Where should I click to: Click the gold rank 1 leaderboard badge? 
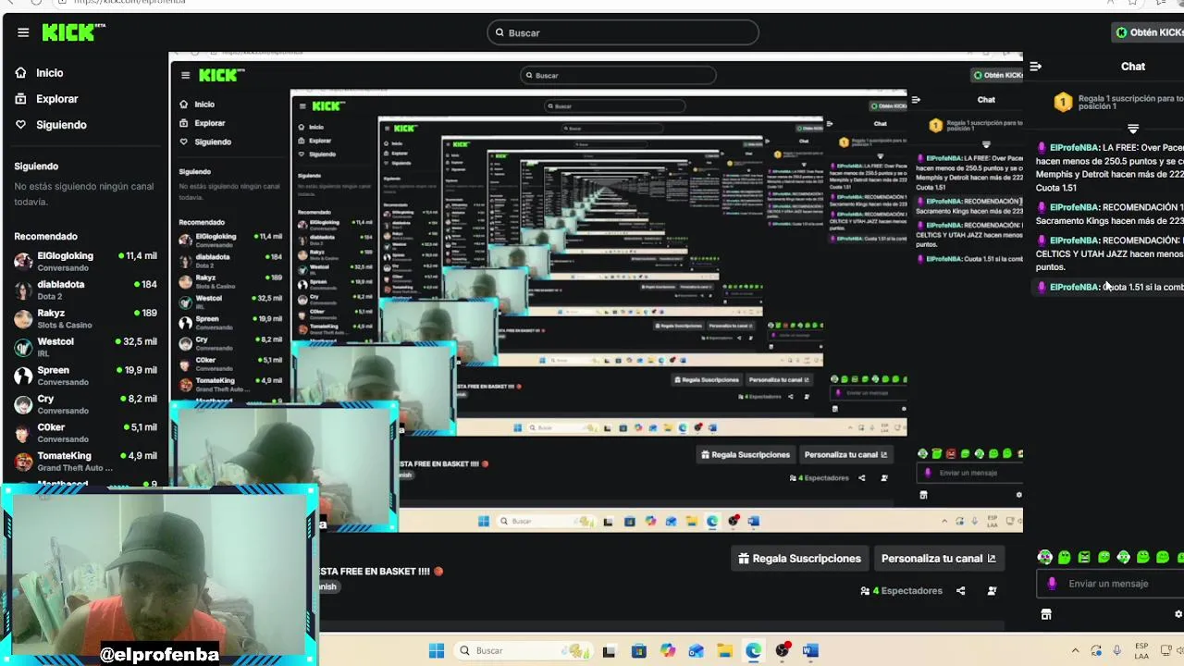pyautogui.click(x=1063, y=102)
